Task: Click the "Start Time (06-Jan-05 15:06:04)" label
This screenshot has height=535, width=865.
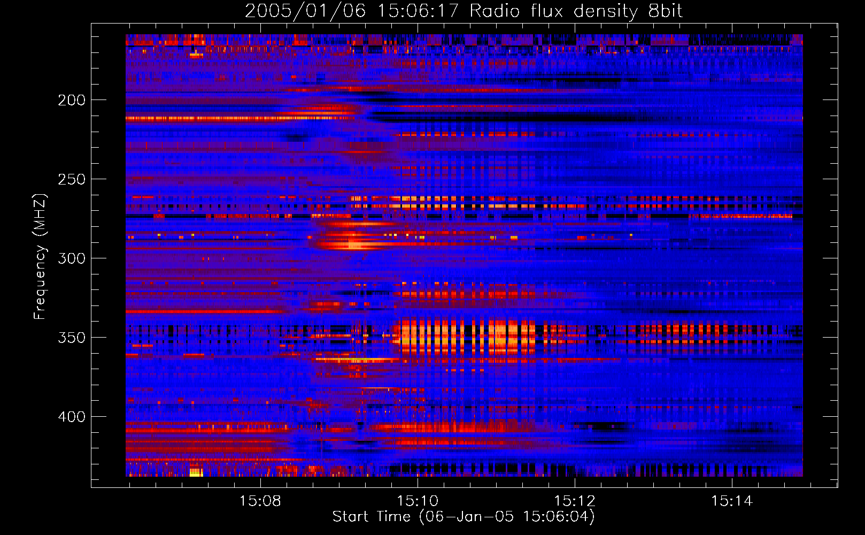Action: [464, 517]
